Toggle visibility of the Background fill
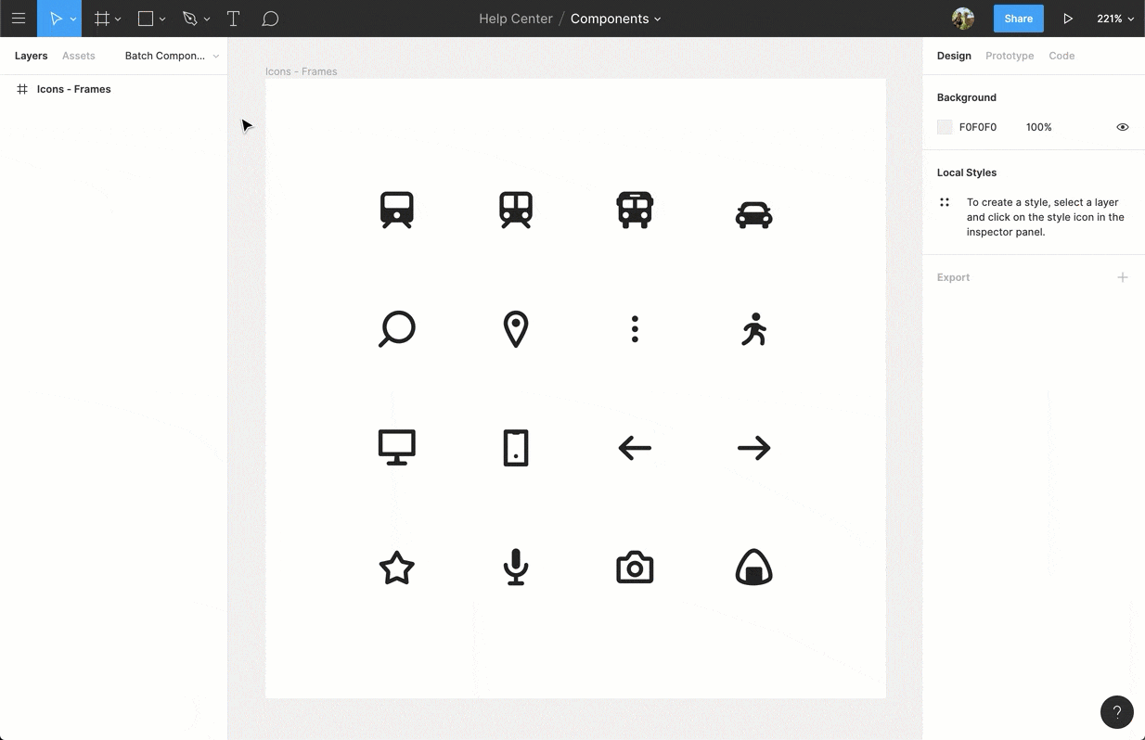The height and width of the screenshot is (740, 1145). point(1123,127)
